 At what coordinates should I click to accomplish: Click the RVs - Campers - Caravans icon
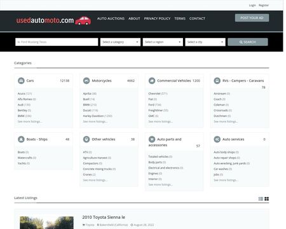217,81
